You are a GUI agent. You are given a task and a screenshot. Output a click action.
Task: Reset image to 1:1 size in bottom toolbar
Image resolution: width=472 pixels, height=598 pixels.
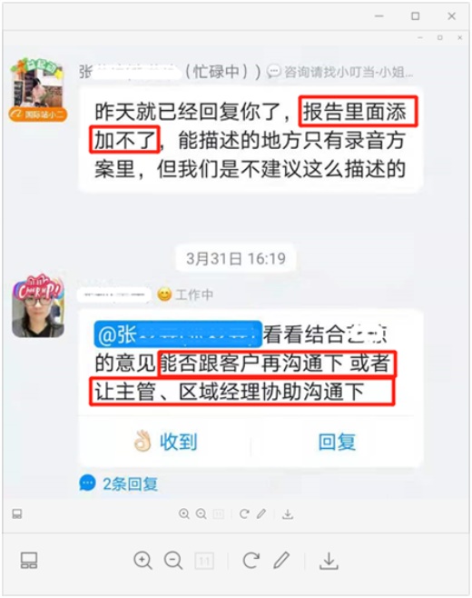click(x=204, y=561)
